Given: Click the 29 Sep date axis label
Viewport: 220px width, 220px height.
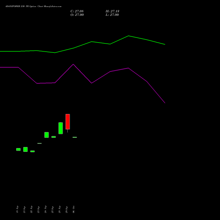Looking at the screenshot, I should tap(66, 209).
